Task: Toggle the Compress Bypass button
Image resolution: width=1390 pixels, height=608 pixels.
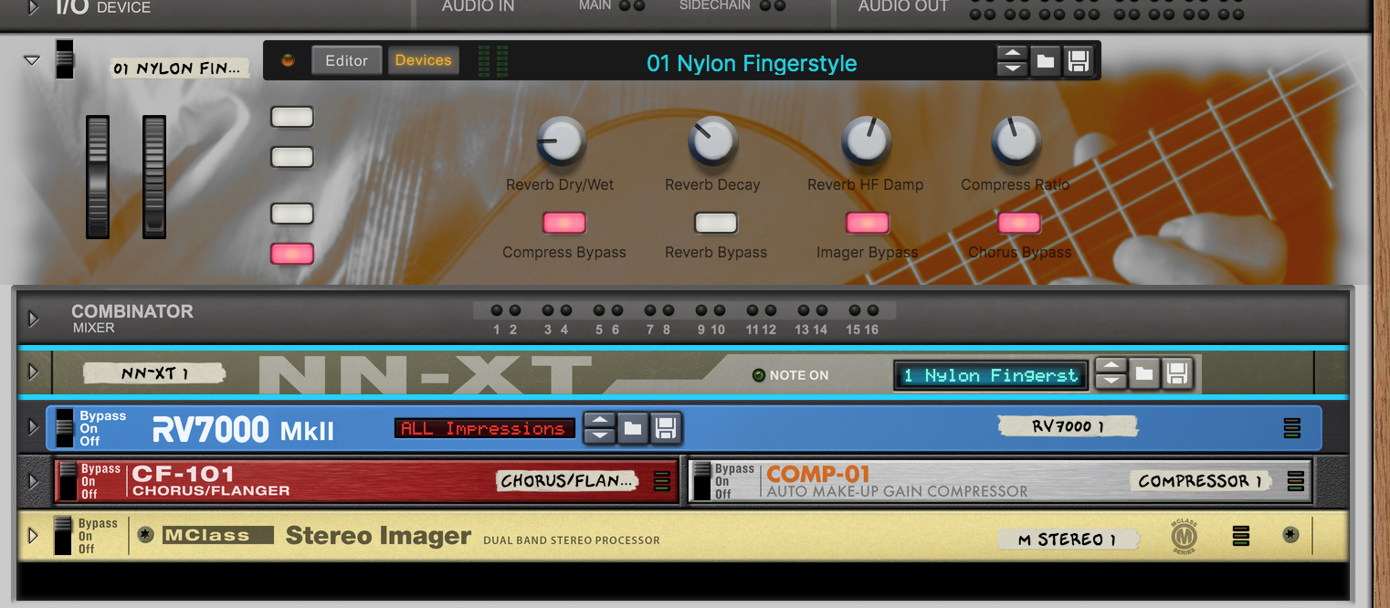Action: (x=564, y=223)
